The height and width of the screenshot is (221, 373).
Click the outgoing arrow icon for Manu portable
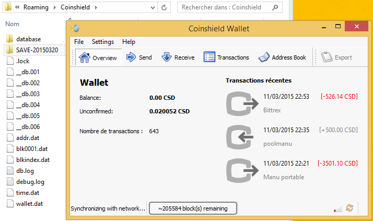point(242,170)
